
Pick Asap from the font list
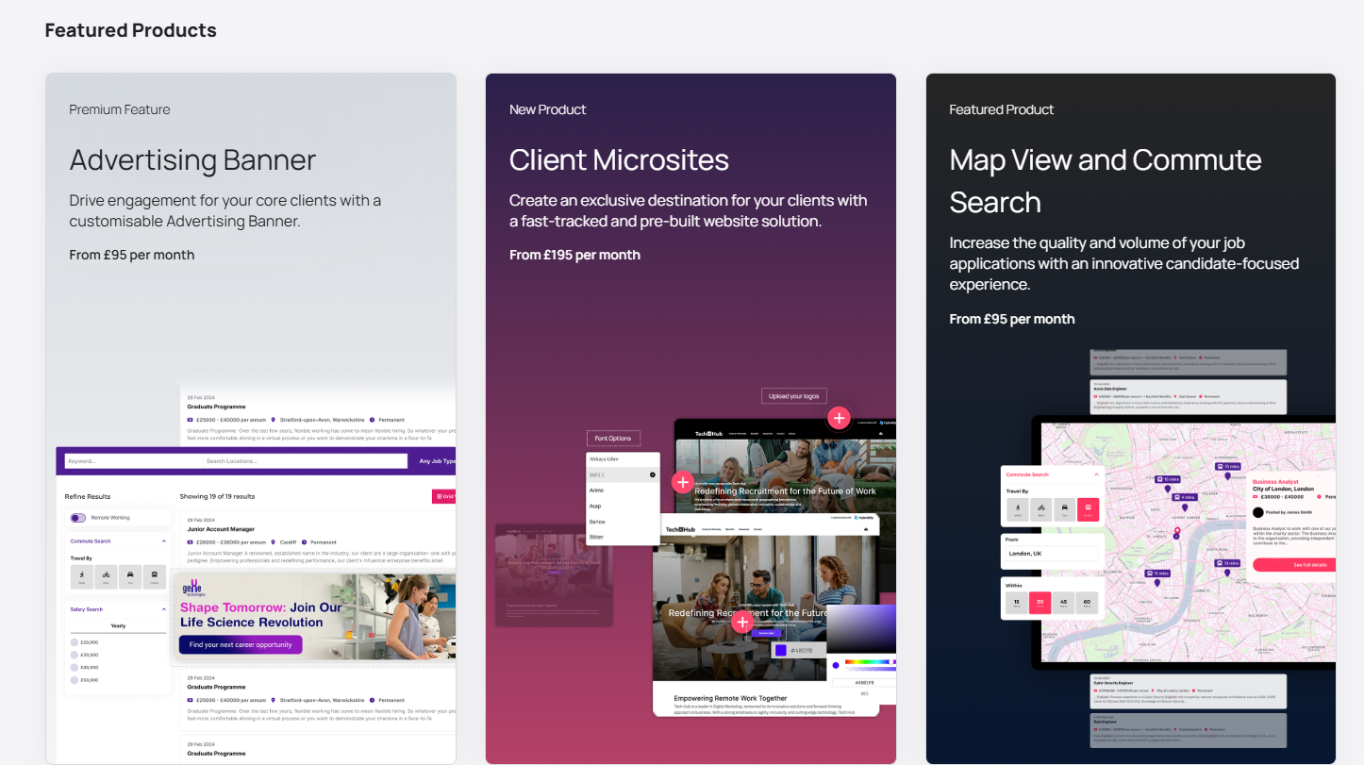pos(622,506)
